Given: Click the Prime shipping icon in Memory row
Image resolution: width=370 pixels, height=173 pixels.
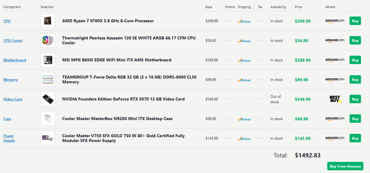Looking at the screenshot, I should pos(244,80).
